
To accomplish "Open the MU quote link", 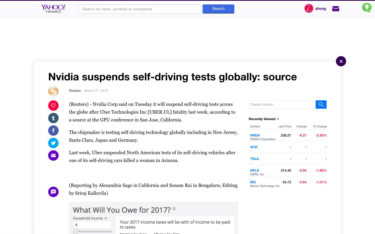I will [253, 182].
